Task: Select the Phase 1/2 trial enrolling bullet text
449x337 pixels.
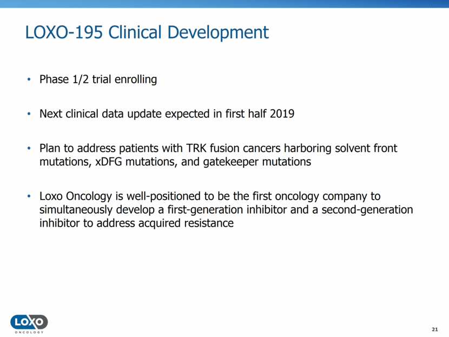Action: (x=98, y=80)
